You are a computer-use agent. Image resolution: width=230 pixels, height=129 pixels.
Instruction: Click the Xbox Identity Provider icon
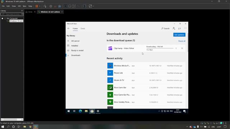click(110, 102)
